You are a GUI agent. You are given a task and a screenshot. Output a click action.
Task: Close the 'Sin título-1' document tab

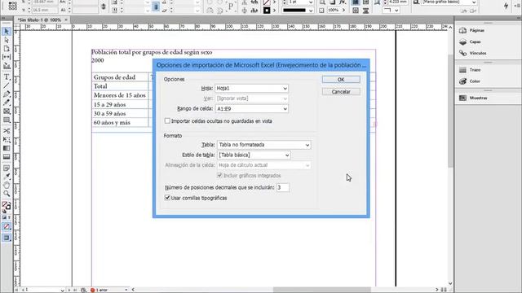[x=66, y=20]
